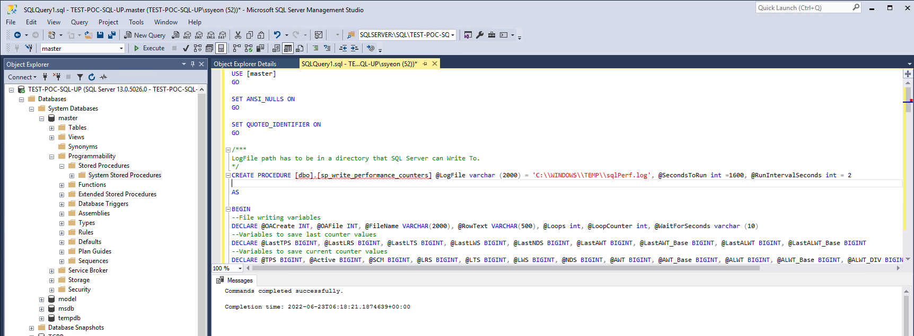
Task: Click the Query Options icon
Action: (x=209, y=48)
